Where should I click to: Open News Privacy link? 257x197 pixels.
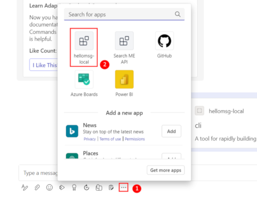click(x=90, y=139)
